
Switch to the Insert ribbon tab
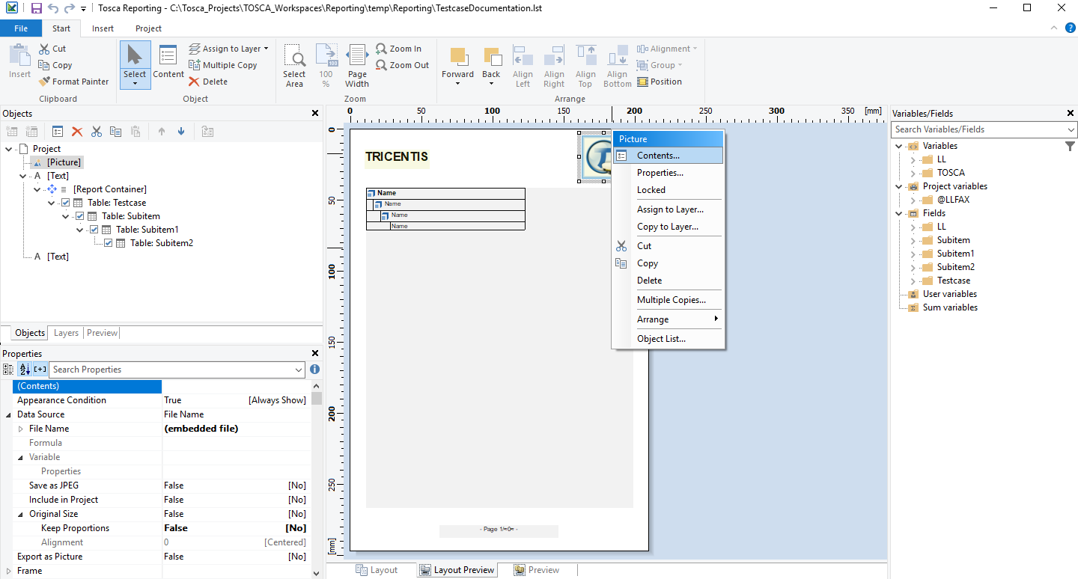[x=103, y=28]
